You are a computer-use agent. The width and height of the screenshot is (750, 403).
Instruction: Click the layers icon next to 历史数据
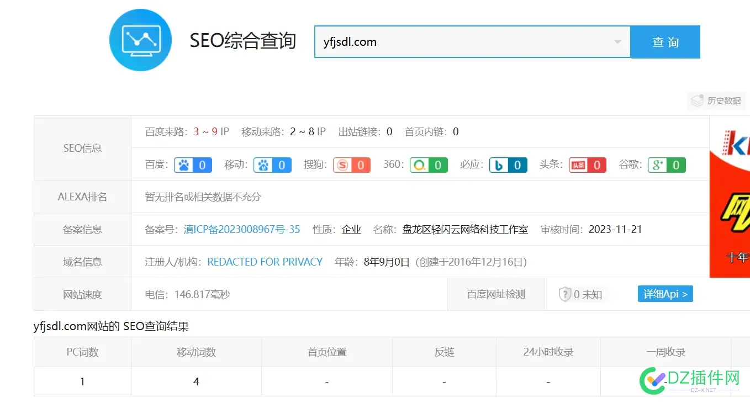pos(697,100)
